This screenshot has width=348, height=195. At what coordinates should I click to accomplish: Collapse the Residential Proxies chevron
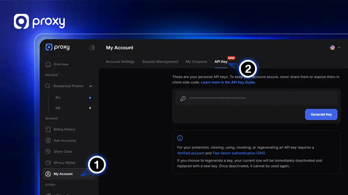tap(91, 86)
